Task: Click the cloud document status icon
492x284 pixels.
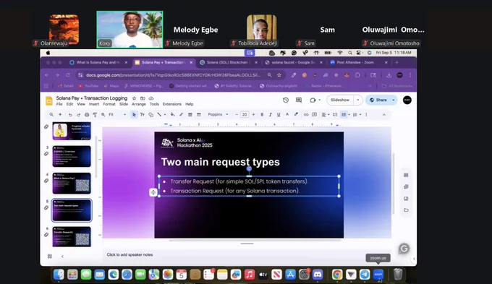Action: pos(151,98)
